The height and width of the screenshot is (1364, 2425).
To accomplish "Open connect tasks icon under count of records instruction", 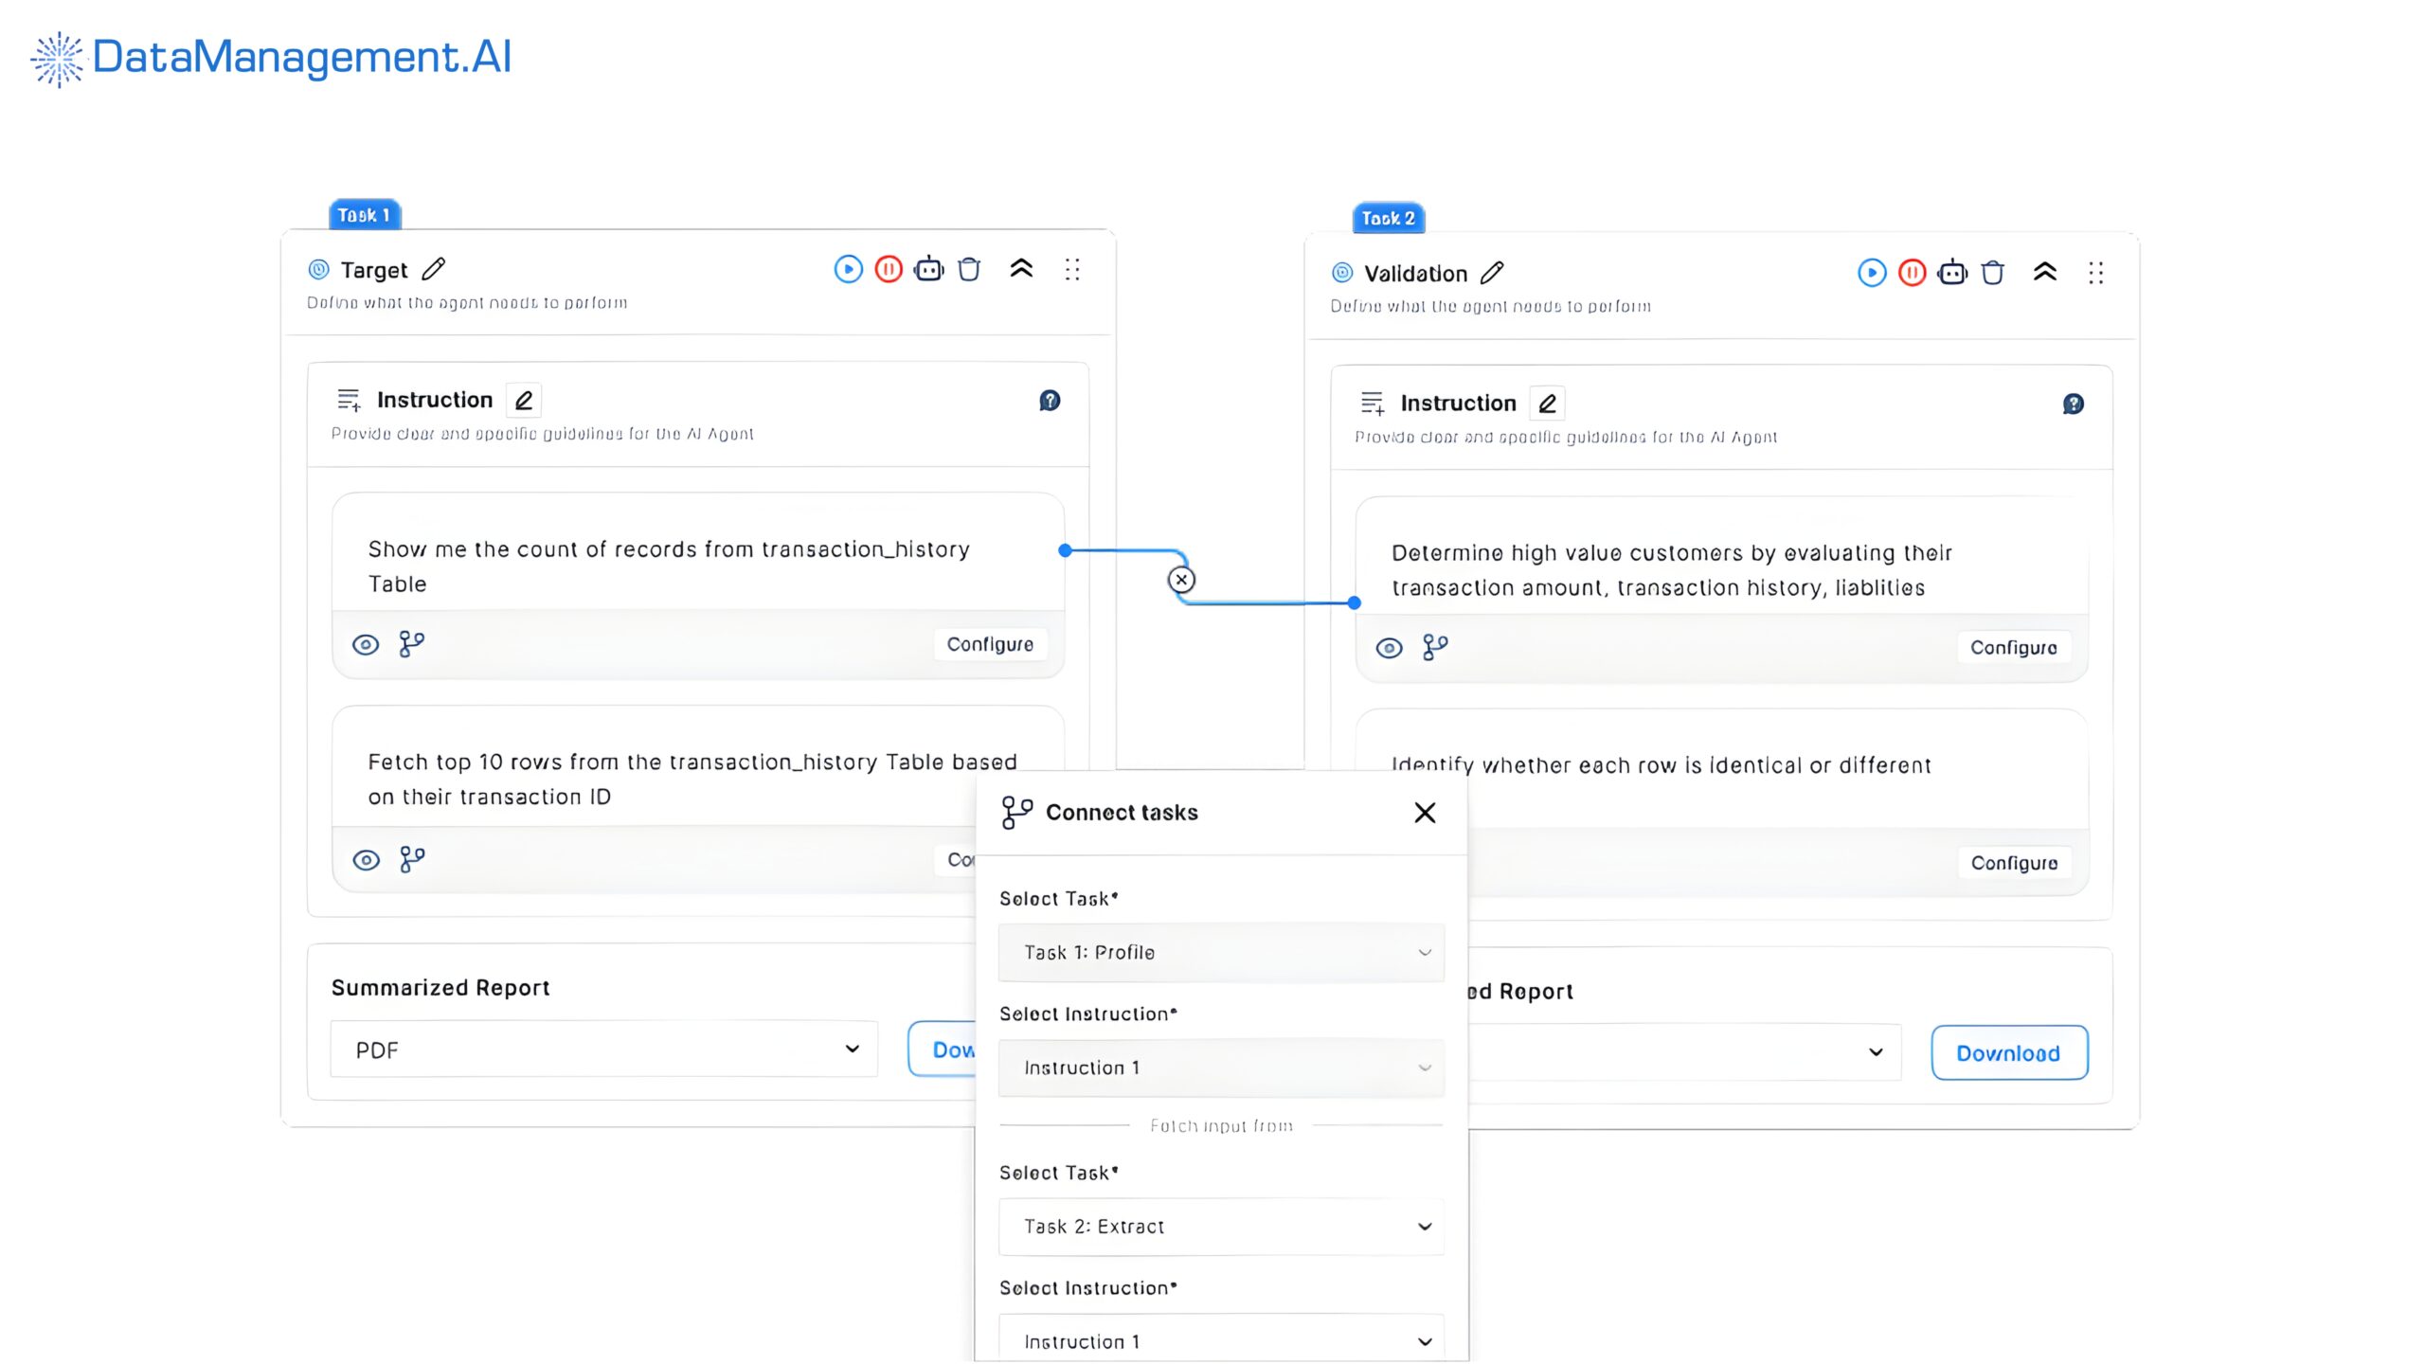I will [x=411, y=644].
